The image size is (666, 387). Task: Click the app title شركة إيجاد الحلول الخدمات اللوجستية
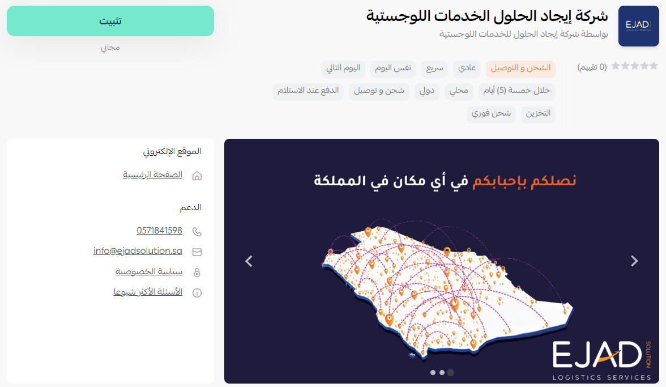click(487, 16)
